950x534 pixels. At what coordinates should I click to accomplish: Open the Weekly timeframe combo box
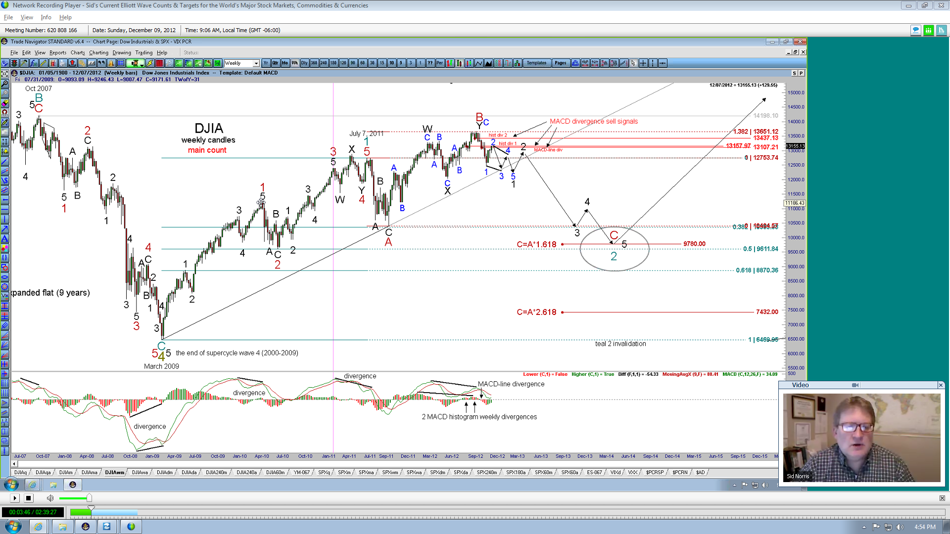click(x=241, y=63)
